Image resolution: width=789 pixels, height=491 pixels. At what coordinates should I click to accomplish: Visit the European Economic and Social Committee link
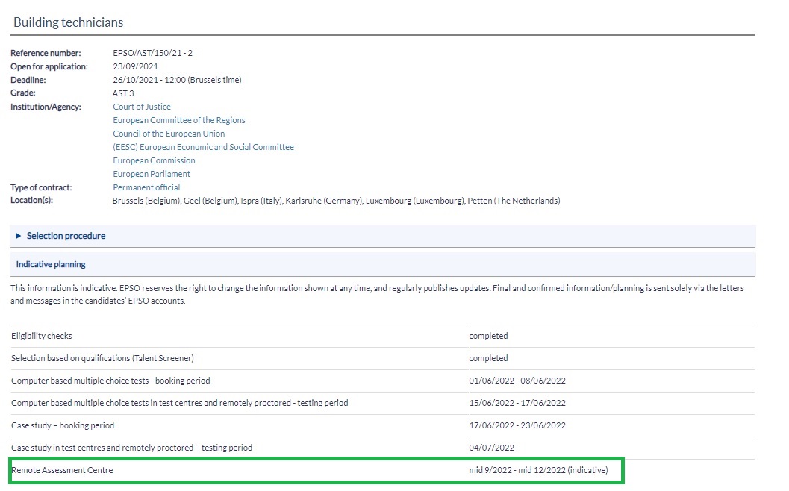203,147
